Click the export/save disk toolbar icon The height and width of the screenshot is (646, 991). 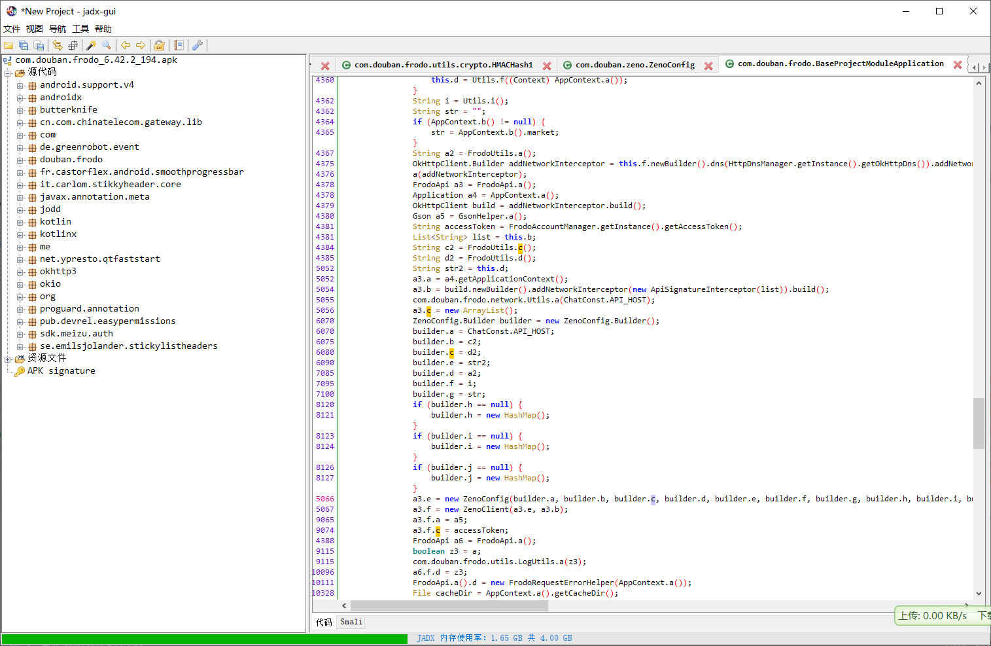[39, 45]
